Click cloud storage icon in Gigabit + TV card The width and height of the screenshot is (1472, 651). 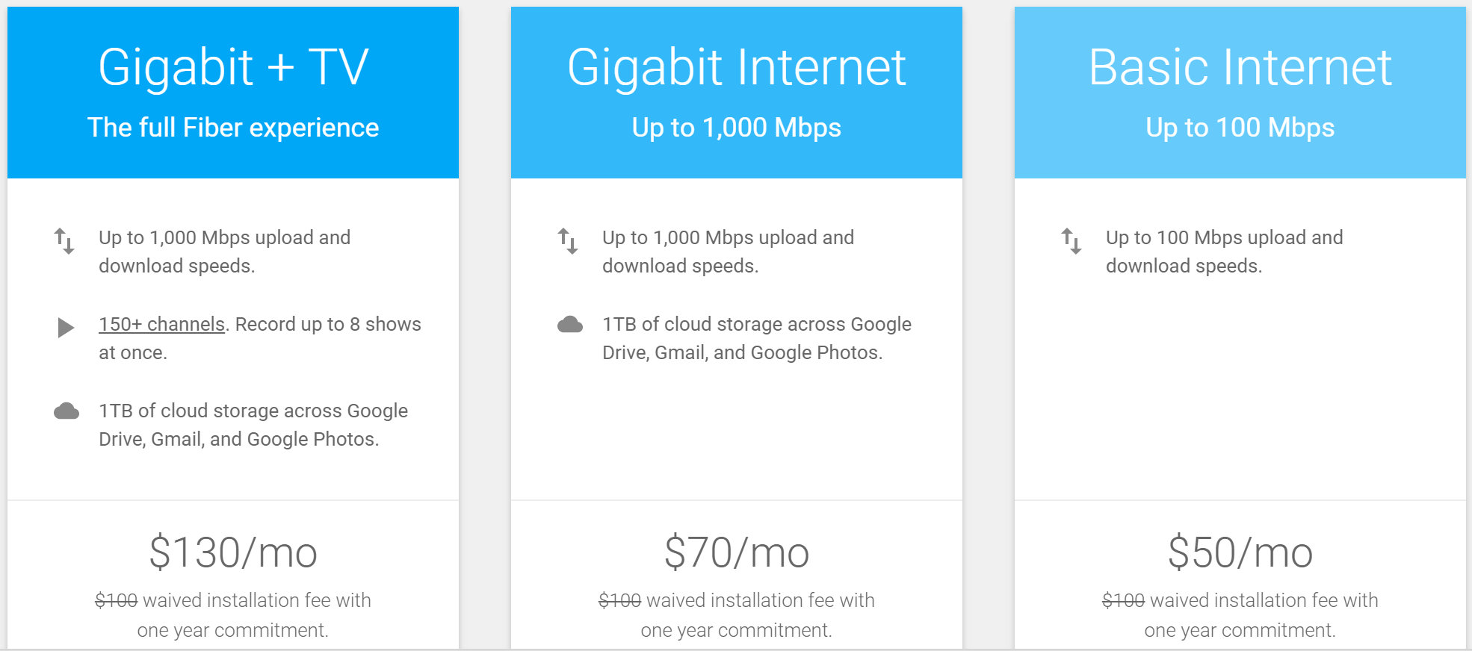(x=67, y=411)
